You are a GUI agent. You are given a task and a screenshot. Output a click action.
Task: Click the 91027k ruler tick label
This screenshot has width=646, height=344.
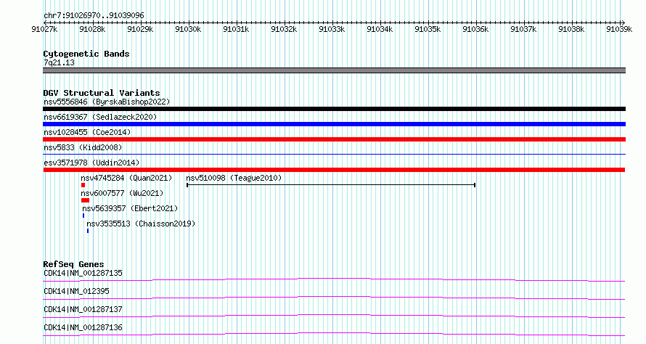pyautogui.click(x=44, y=29)
